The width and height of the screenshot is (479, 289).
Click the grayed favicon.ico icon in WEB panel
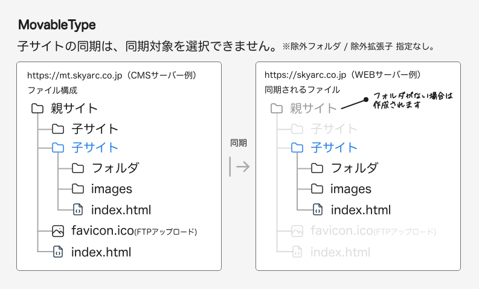297,230
